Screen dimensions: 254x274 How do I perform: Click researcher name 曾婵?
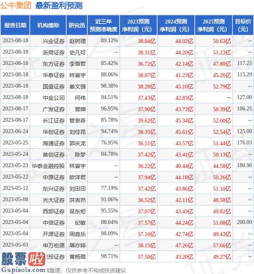80,109
